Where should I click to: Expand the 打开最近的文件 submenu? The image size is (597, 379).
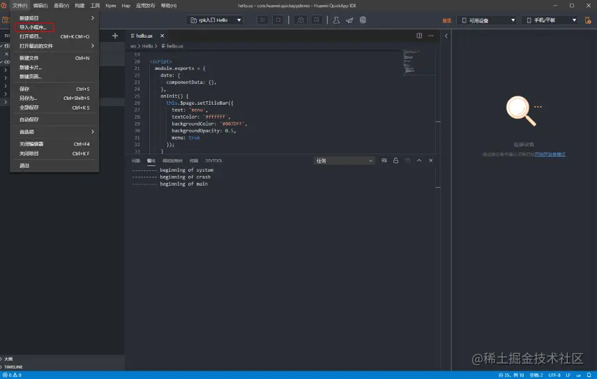click(54, 45)
